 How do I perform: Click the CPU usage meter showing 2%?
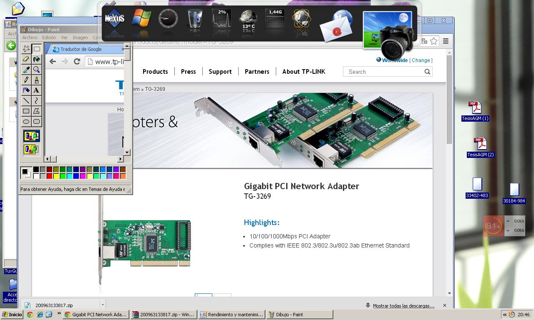pos(222,19)
